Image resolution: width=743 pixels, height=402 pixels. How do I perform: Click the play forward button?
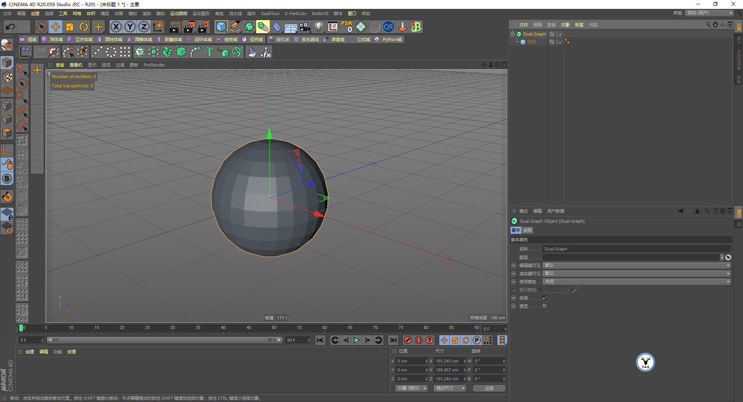(x=356, y=340)
